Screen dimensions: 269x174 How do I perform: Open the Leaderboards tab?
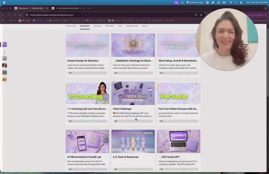tap(132, 26)
